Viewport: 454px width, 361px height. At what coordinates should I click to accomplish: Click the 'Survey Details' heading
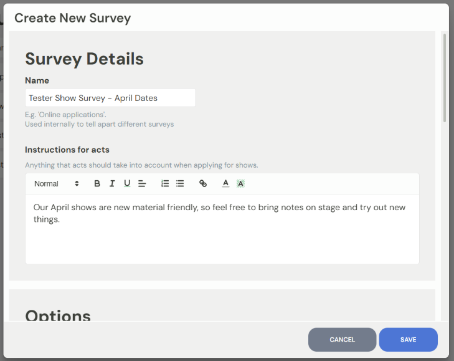[x=84, y=59]
